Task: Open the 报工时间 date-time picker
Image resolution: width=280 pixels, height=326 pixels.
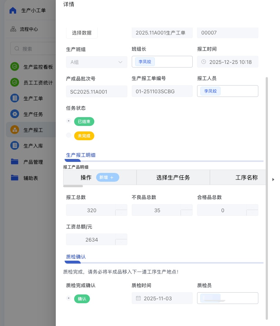Action: point(228,62)
